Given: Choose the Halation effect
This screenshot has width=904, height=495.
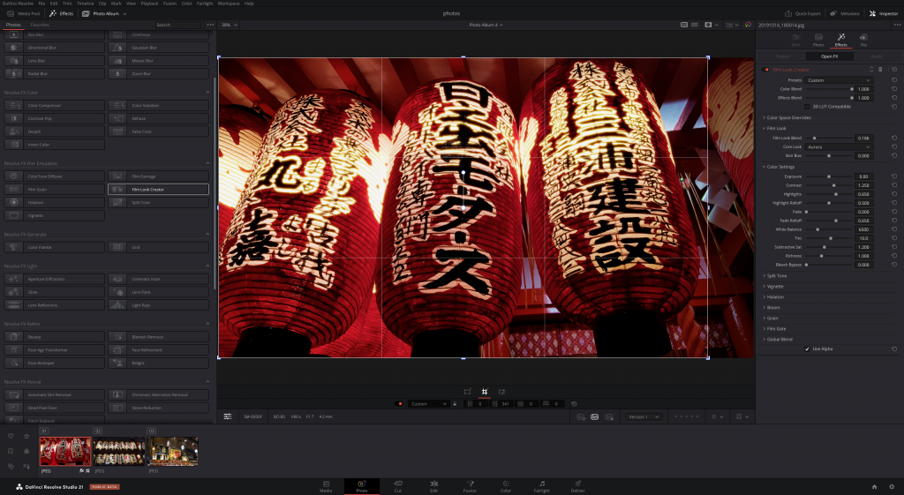Looking at the screenshot, I should click(54, 202).
